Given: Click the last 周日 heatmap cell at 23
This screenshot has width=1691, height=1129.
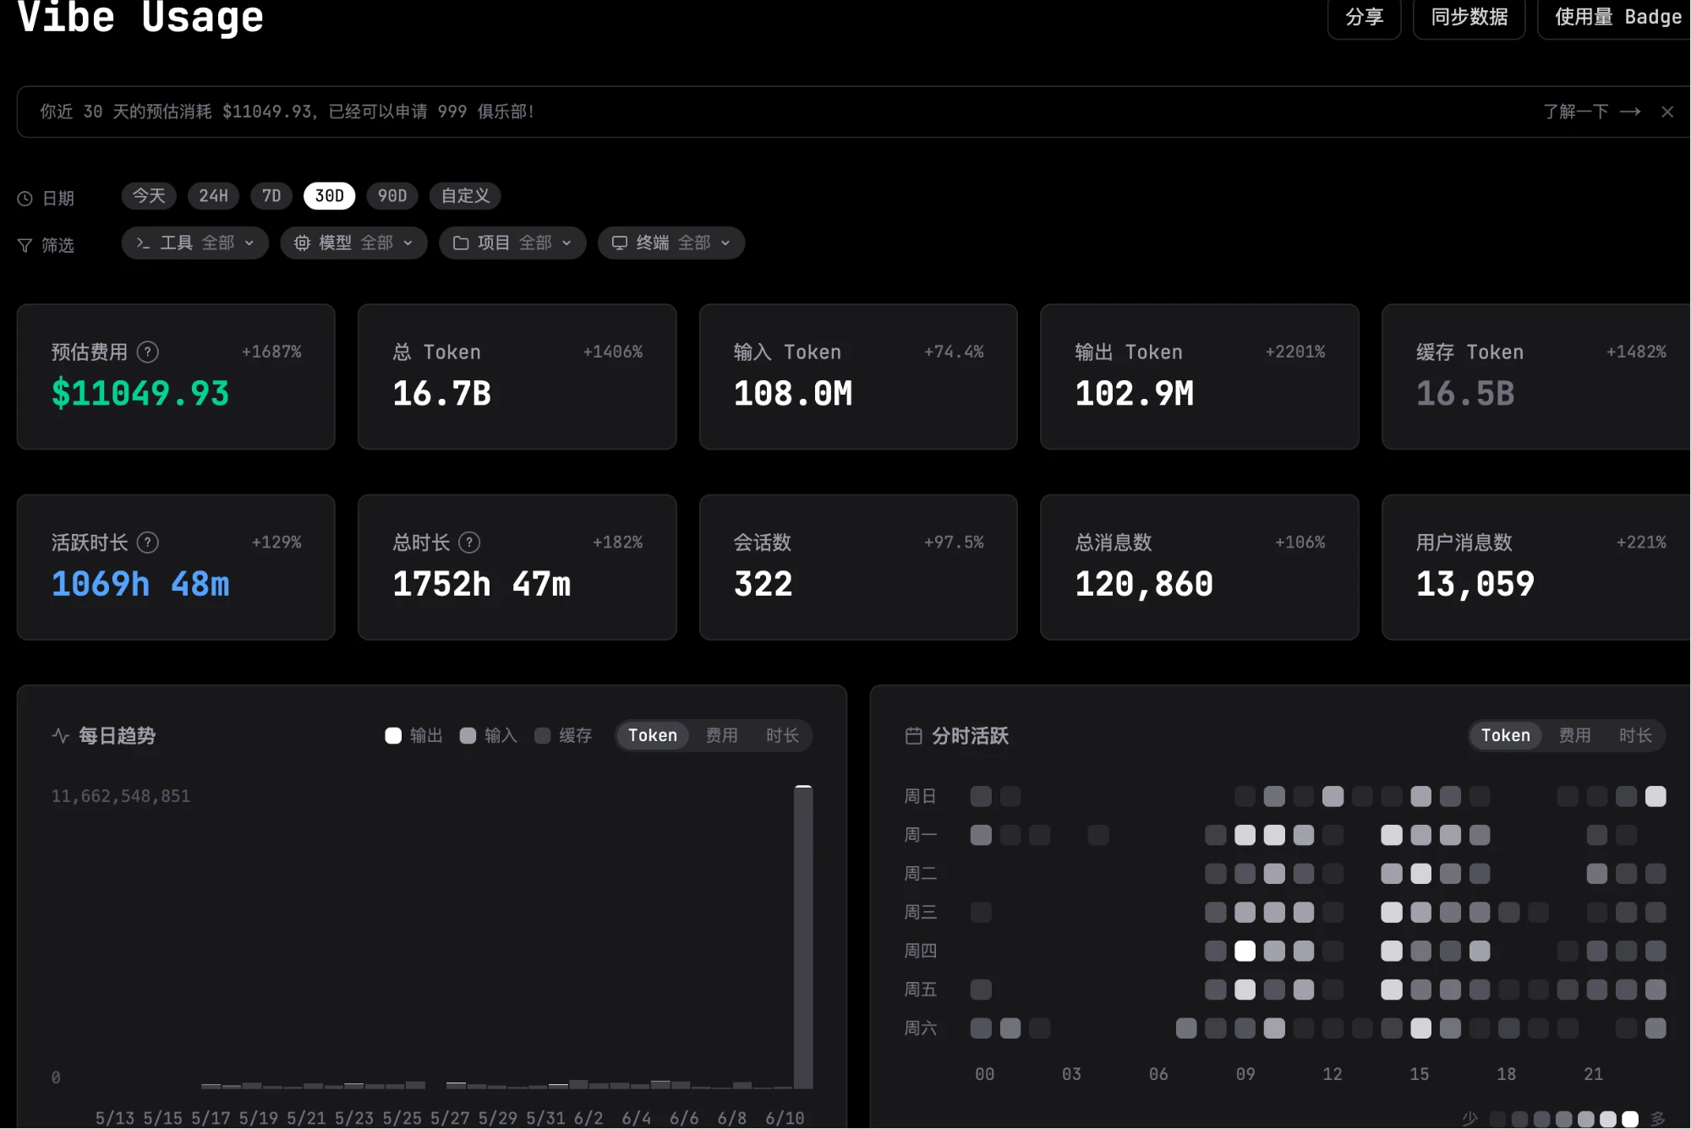Looking at the screenshot, I should coord(1655,796).
